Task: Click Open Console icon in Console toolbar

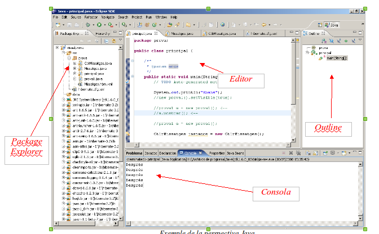Action: pos(343,153)
